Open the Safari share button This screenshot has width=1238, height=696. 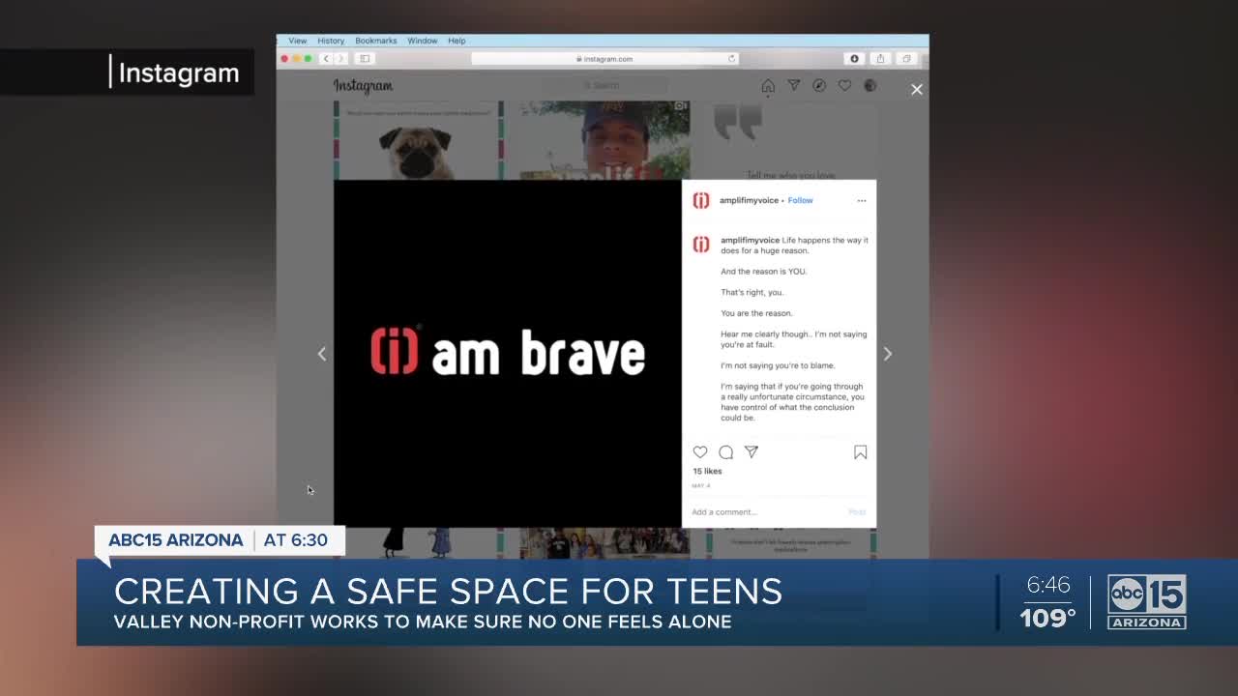(880, 59)
